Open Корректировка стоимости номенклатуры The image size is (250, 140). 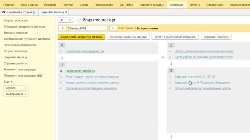coord(92,82)
